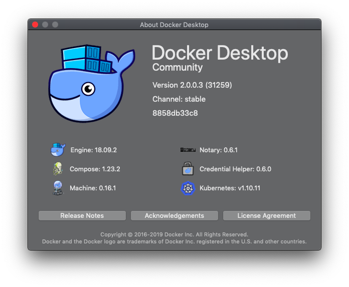
Task: Click the Kubernetes wheel icon
Action: pyautogui.click(x=188, y=188)
